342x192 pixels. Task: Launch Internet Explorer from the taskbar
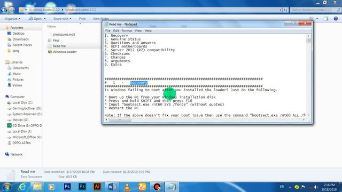pos(22,187)
